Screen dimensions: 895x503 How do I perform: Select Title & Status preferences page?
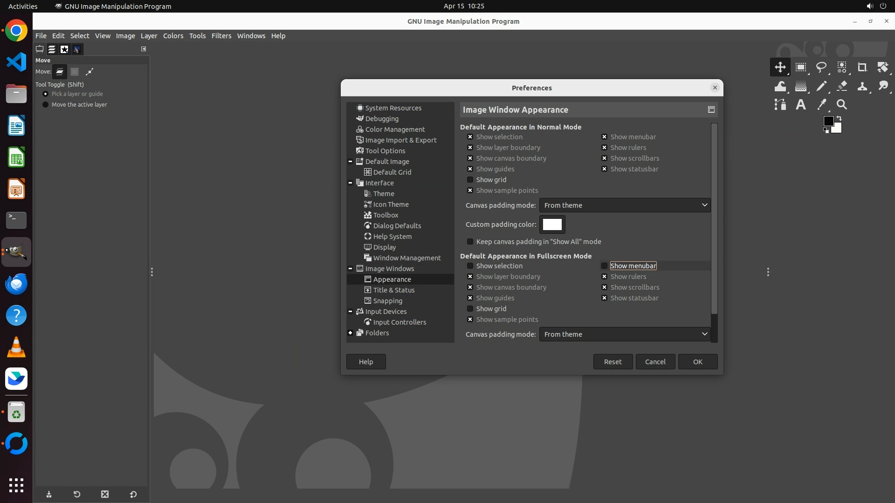pyautogui.click(x=393, y=290)
